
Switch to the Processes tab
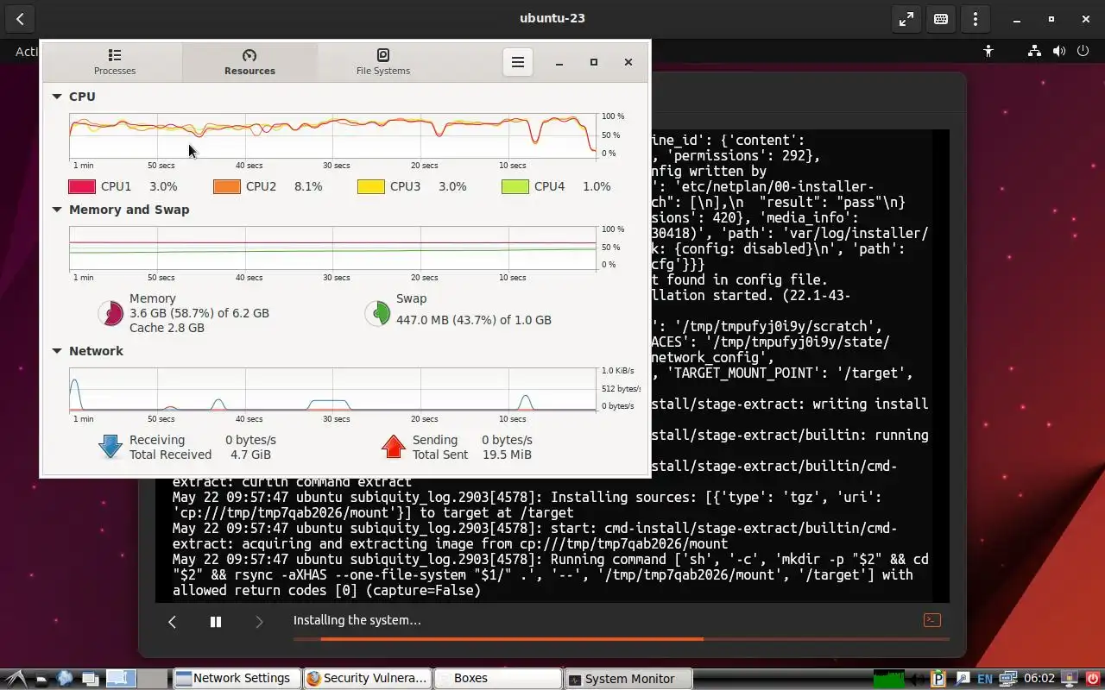(x=115, y=62)
